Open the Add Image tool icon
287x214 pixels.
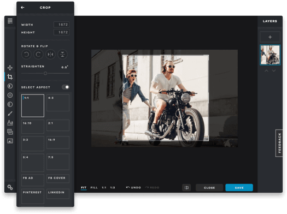(10, 141)
